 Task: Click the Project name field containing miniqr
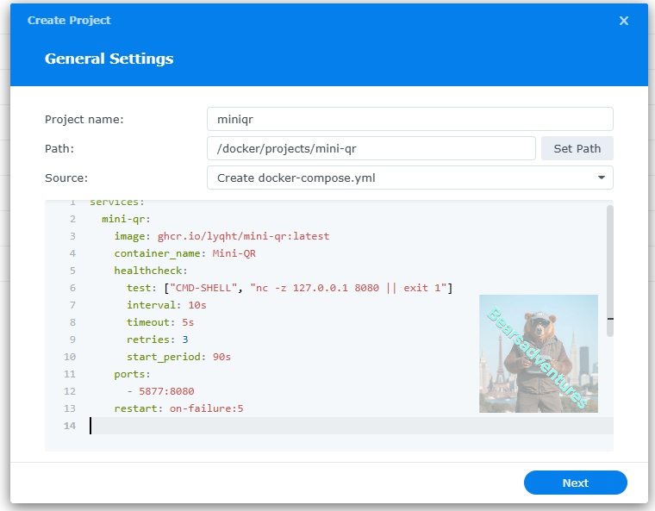[409, 119]
